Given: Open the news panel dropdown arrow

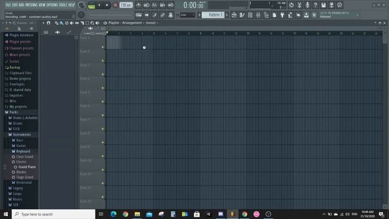Looking at the screenshot, I should click(357, 15).
